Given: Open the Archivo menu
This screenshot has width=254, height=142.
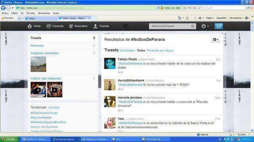Looking at the screenshot, I should (5, 13).
